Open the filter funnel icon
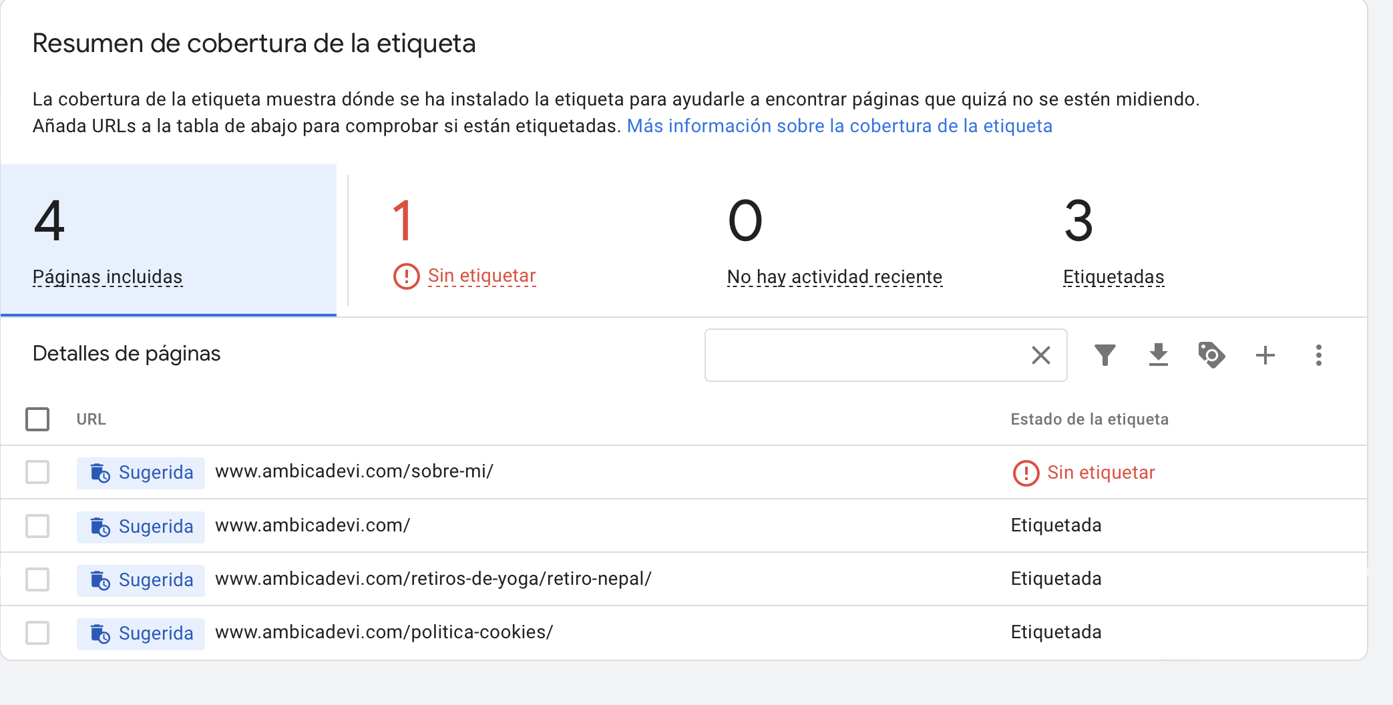 pos(1105,355)
